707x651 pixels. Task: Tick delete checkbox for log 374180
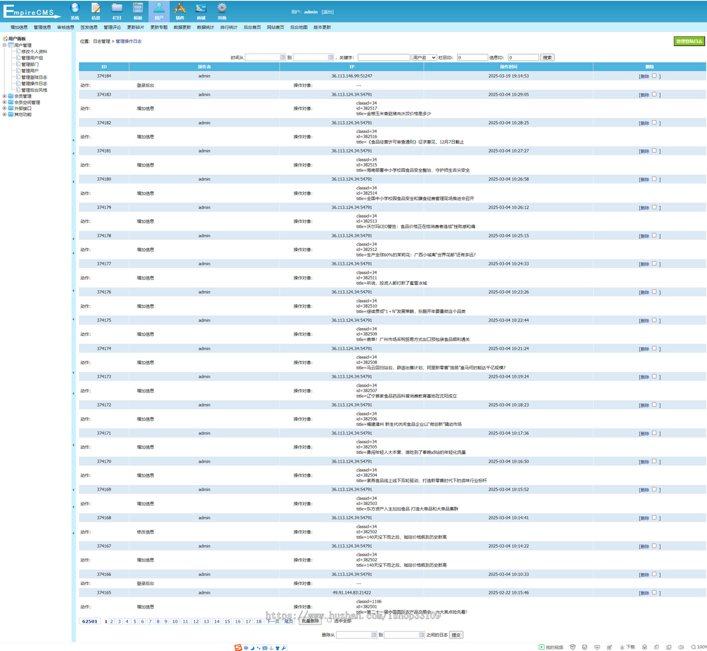click(654, 179)
